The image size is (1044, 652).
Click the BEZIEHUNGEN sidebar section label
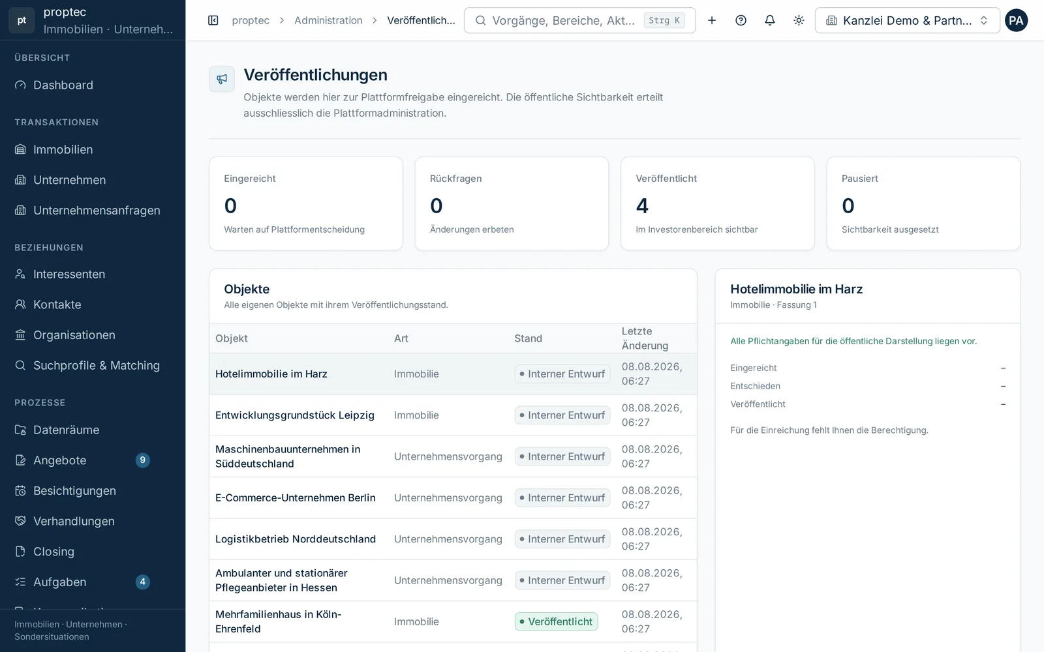[x=49, y=248]
